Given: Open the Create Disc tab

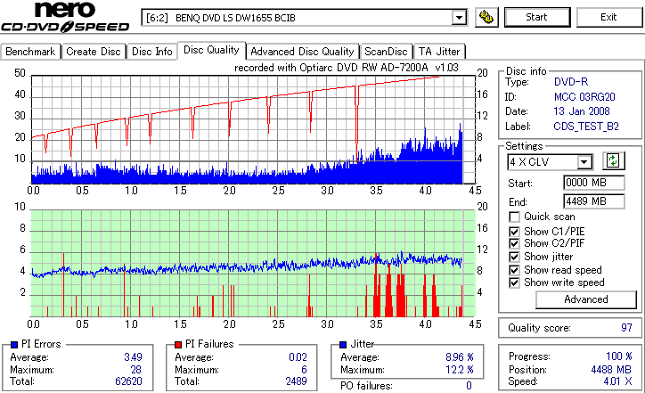Looking at the screenshot, I should click(94, 52).
